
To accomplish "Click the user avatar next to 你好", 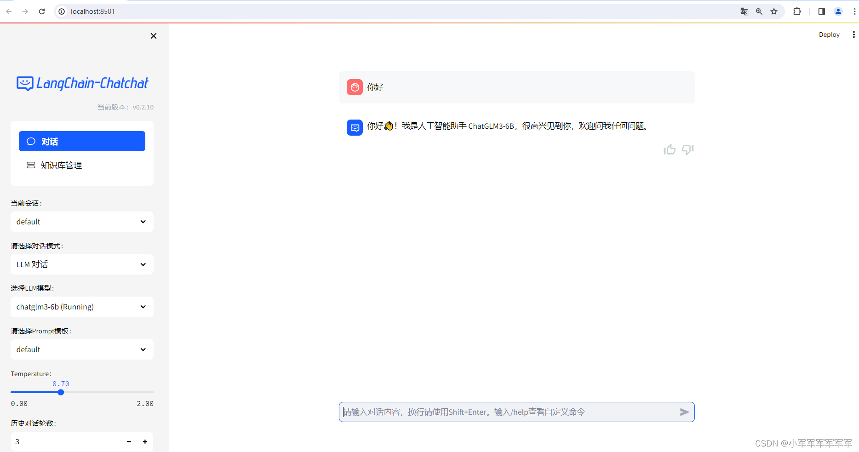I will pos(355,87).
